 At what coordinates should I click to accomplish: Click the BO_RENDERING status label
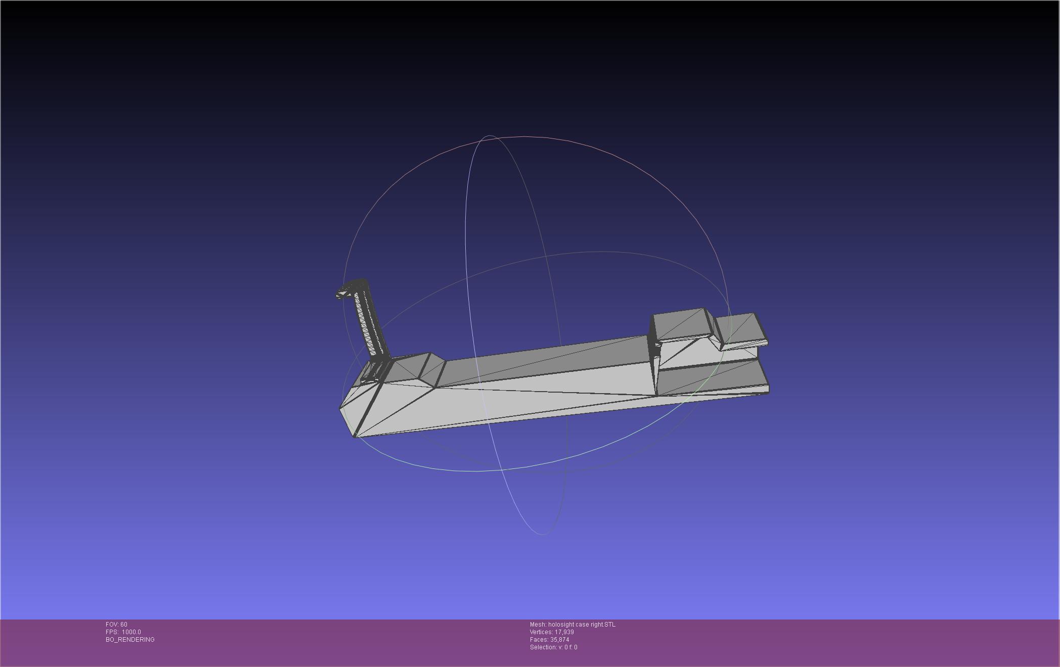coord(130,640)
